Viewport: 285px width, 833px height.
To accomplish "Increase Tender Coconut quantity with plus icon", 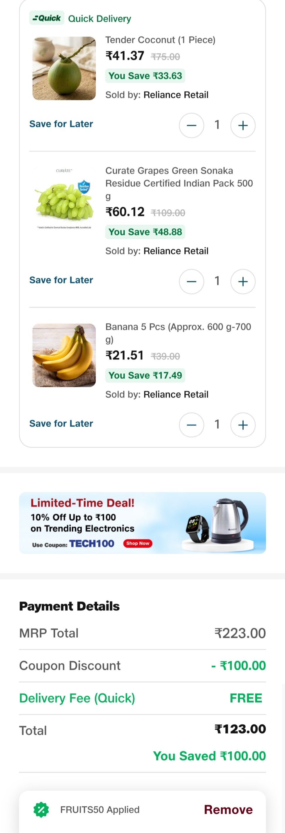I will (243, 125).
